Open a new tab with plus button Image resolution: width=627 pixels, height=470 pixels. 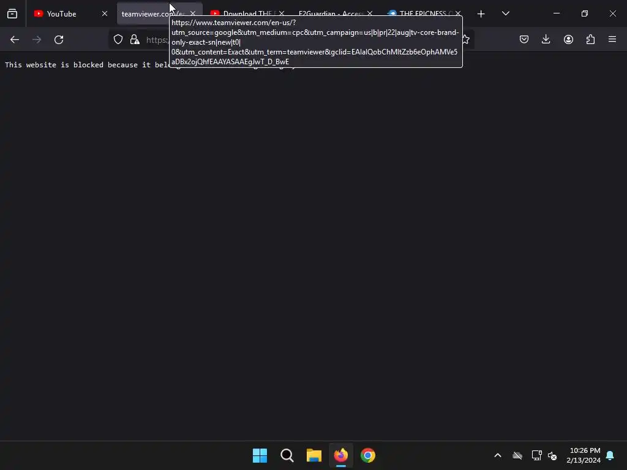(x=481, y=14)
